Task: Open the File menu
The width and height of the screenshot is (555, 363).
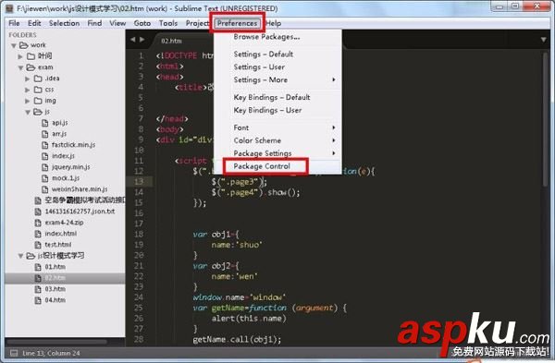Action: (x=14, y=23)
